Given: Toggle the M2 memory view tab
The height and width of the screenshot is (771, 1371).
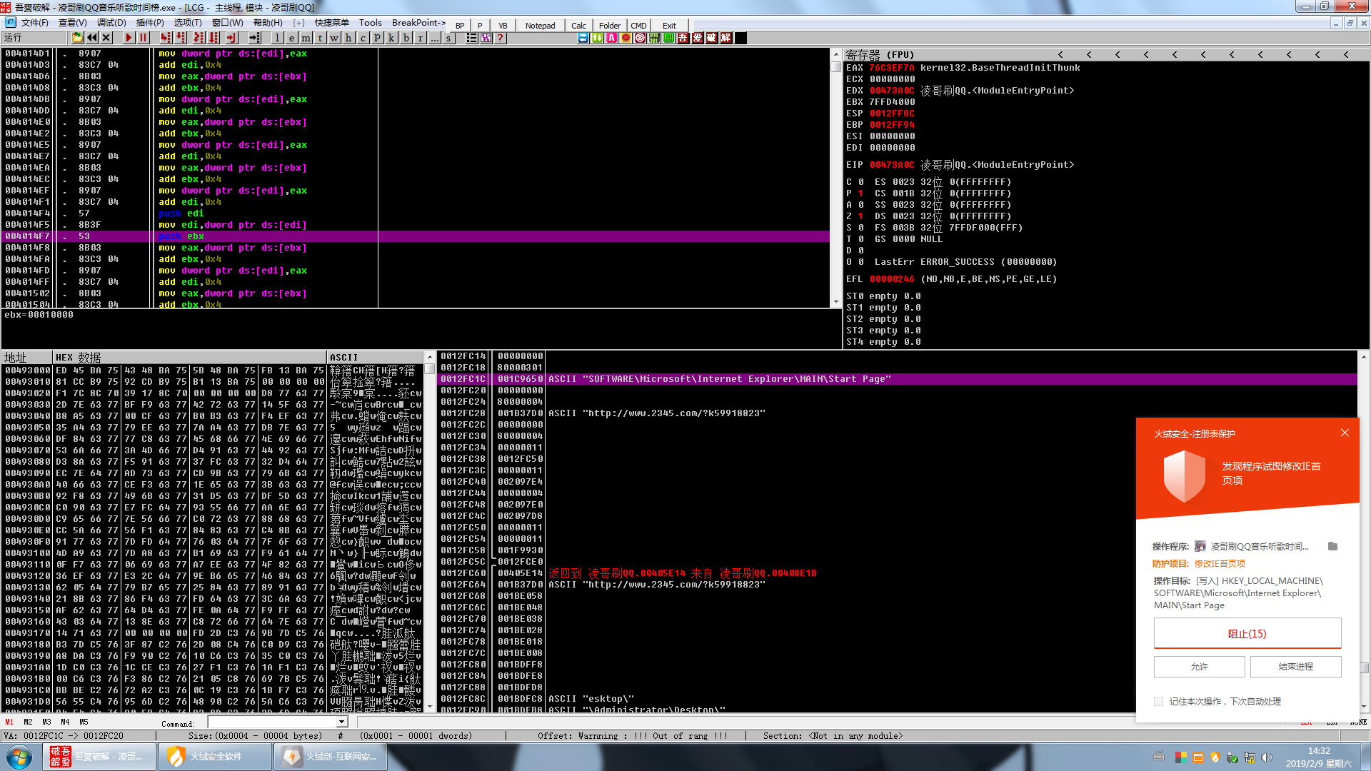Looking at the screenshot, I should (28, 722).
